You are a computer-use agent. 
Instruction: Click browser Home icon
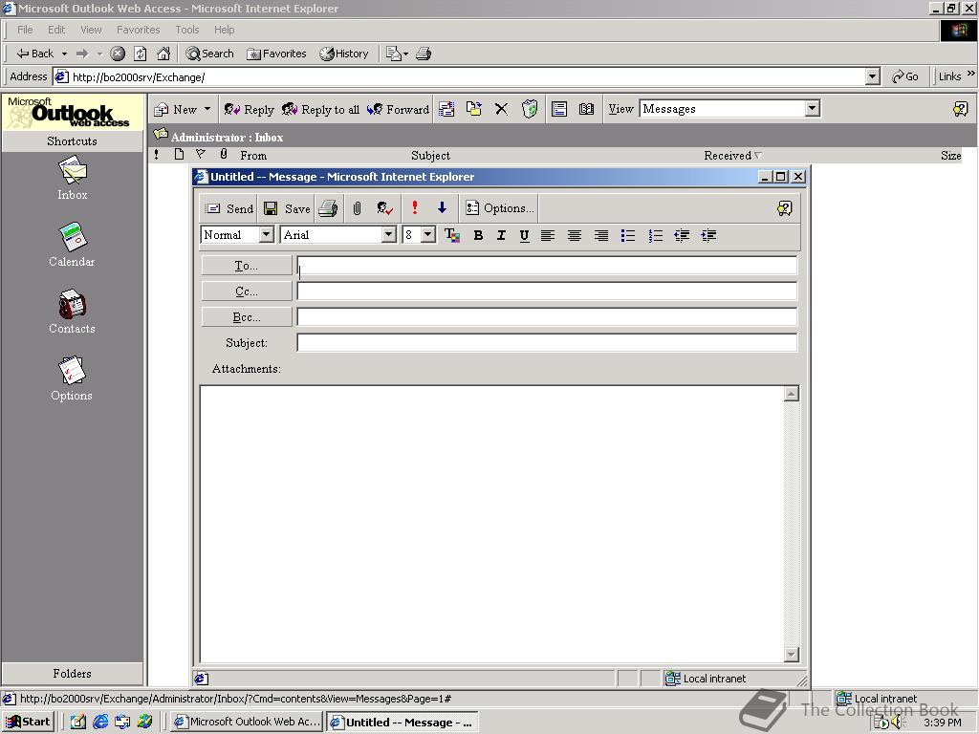click(x=163, y=54)
